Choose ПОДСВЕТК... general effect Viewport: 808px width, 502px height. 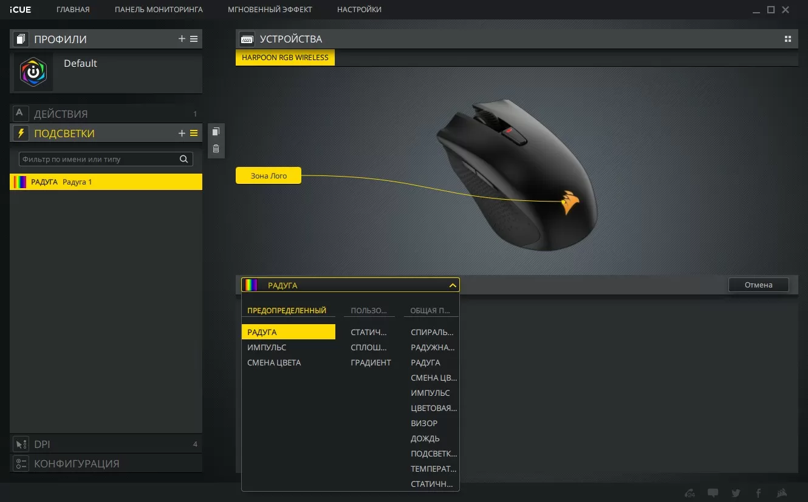tap(434, 453)
